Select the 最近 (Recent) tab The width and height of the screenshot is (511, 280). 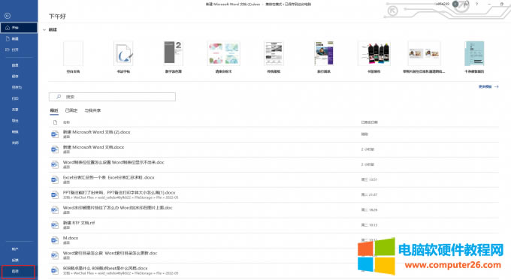click(54, 110)
